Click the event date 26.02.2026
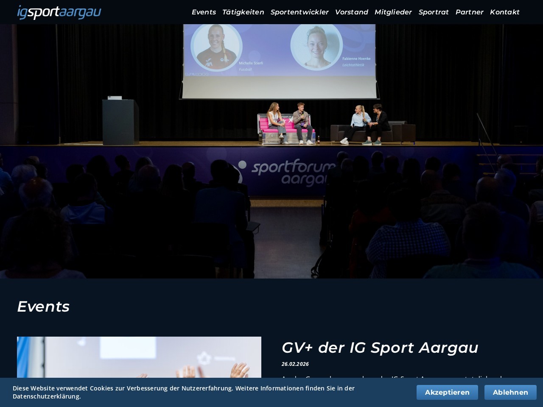Screen dimensions: 543x407 [295, 364]
